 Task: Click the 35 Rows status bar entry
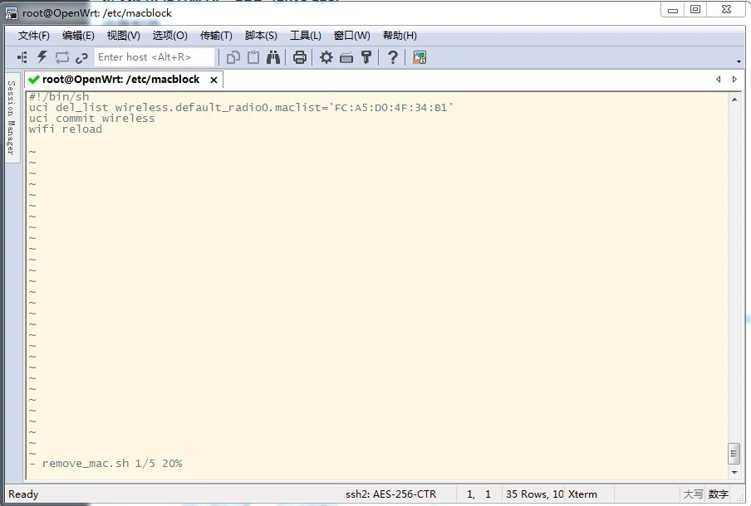point(534,494)
